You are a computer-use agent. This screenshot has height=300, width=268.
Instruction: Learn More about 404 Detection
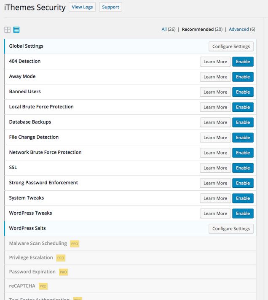[215, 62]
